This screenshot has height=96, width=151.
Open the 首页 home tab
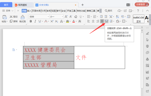pos(6,5)
